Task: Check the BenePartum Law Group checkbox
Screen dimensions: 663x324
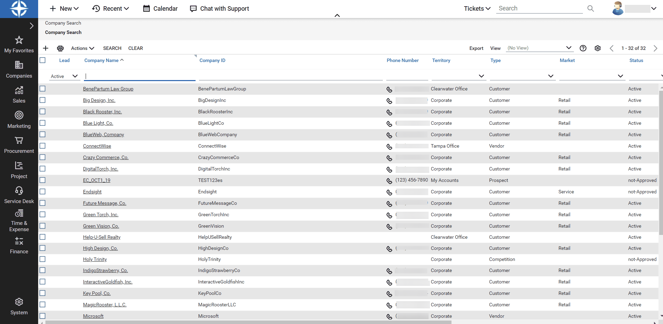Action: coord(42,89)
